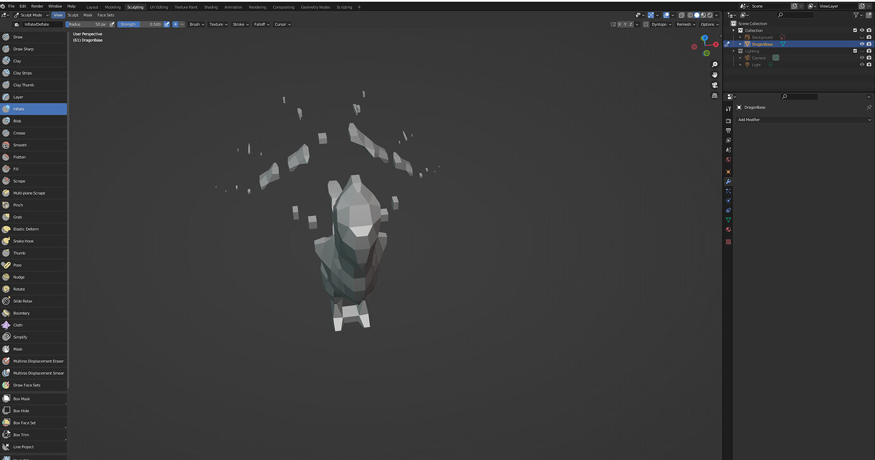Select the Pose brush

(34, 265)
